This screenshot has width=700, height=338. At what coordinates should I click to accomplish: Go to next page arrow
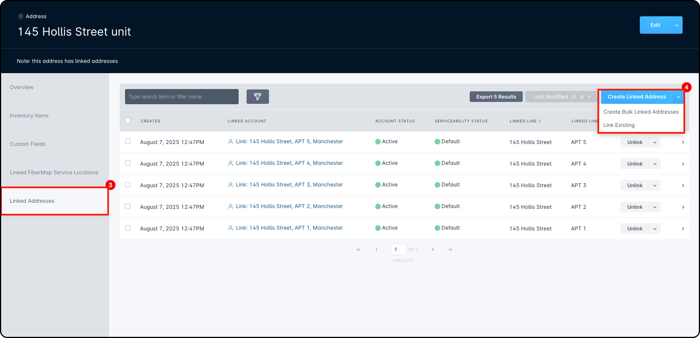coord(433,250)
